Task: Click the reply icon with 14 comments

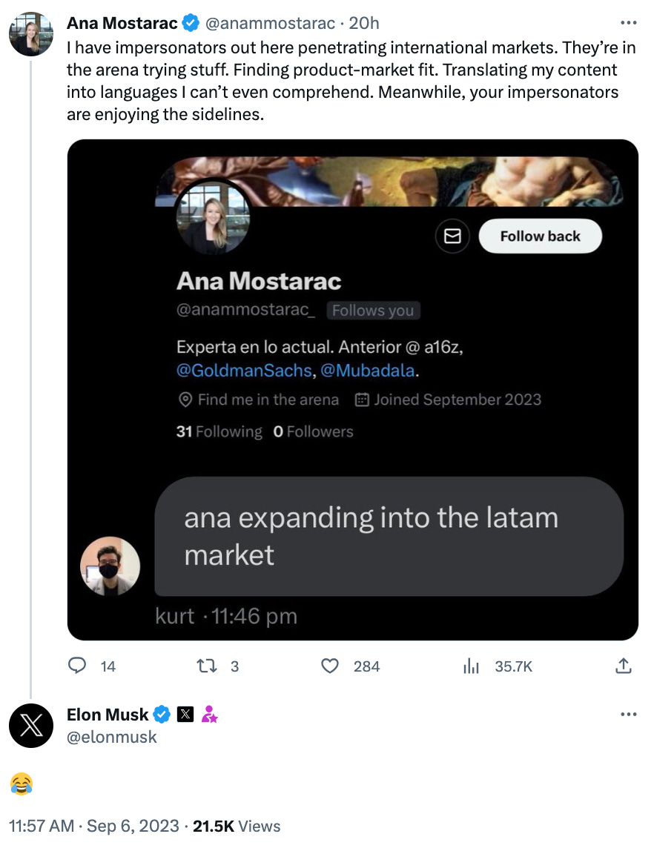Action: [76, 666]
